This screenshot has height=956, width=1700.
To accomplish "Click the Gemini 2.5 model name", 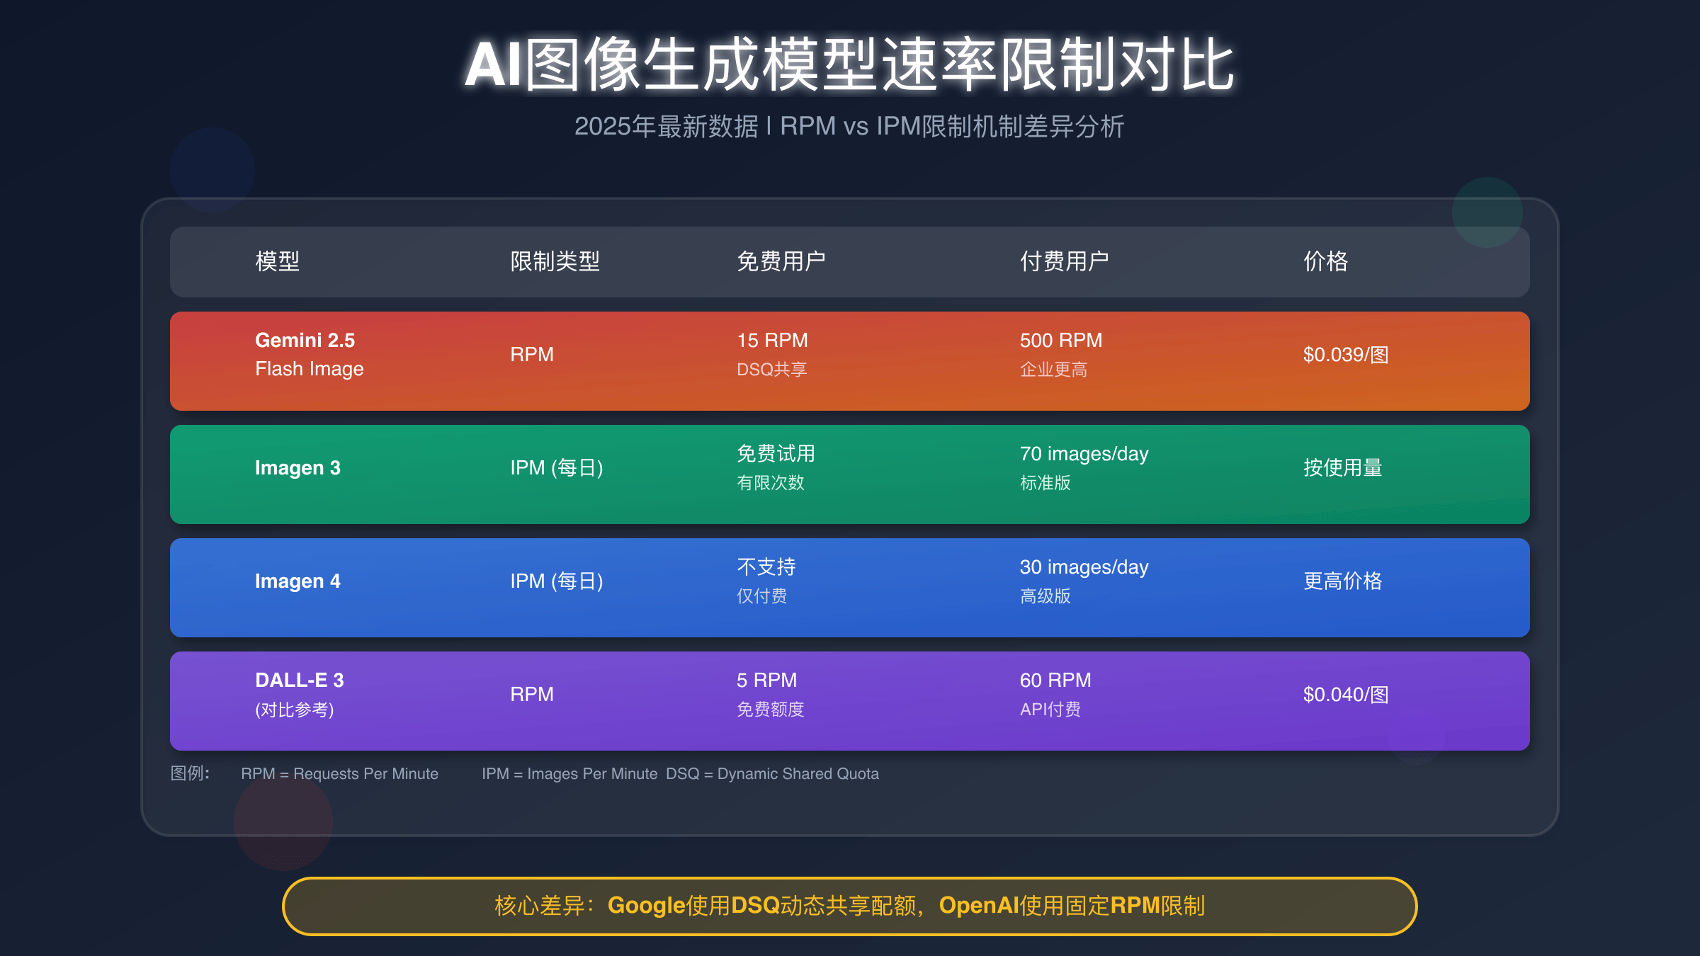I will [305, 340].
